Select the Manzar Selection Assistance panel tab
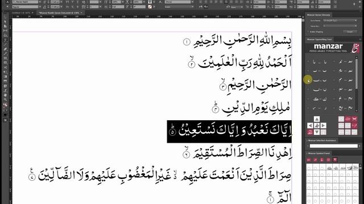 coord(322,141)
